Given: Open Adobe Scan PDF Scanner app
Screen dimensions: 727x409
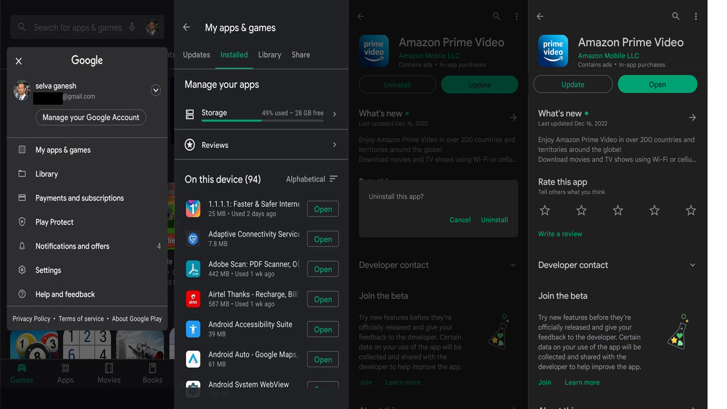Looking at the screenshot, I should [323, 269].
